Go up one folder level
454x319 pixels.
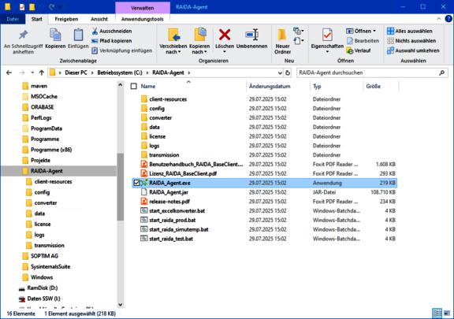42,72
